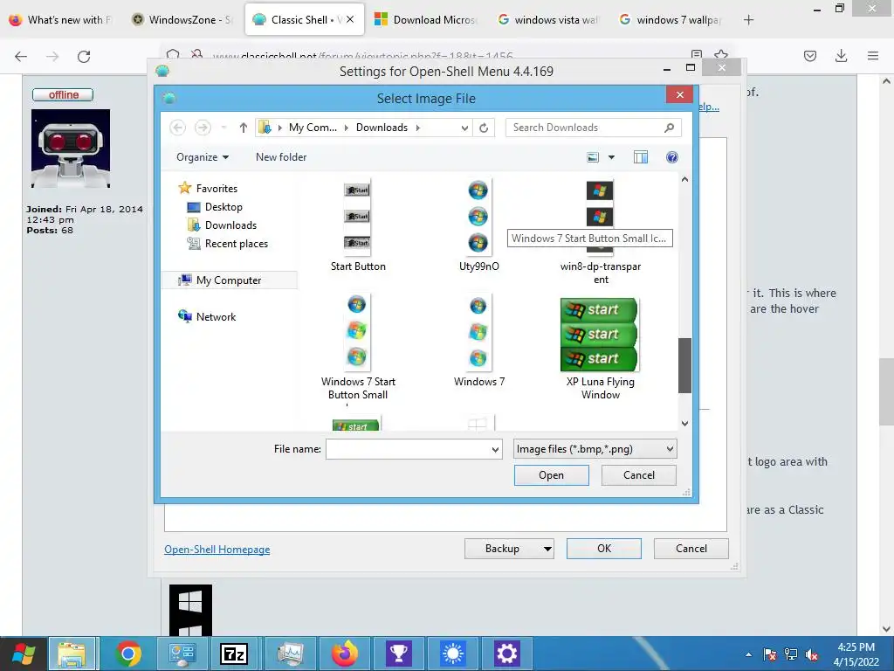Click Cancel in the Open-Shell settings window
The width and height of the screenshot is (894, 671).
(x=691, y=549)
